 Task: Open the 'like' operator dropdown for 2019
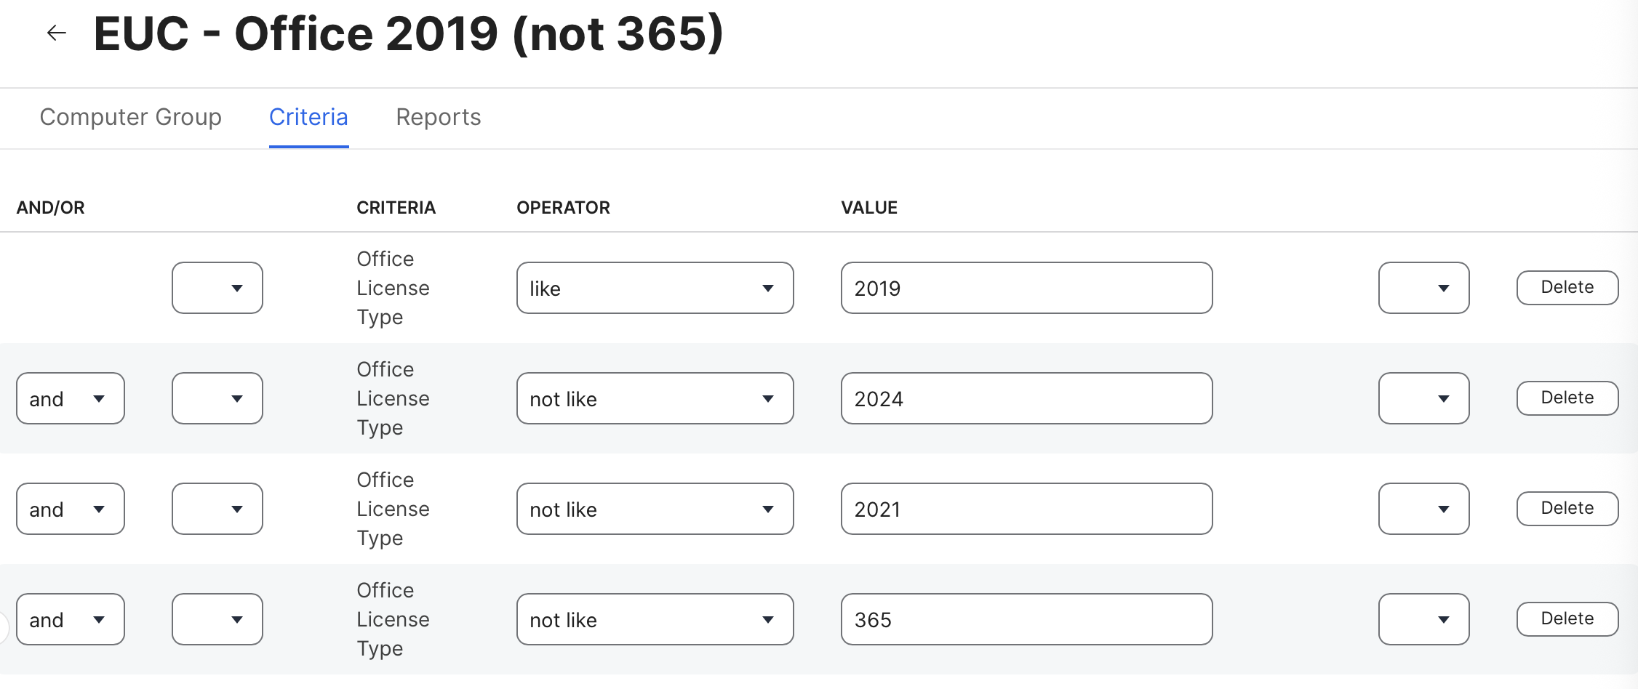click(x=655, y=288)
